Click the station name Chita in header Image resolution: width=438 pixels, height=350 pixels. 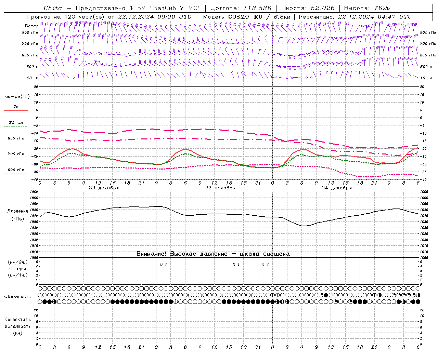(x=53, y=8)
